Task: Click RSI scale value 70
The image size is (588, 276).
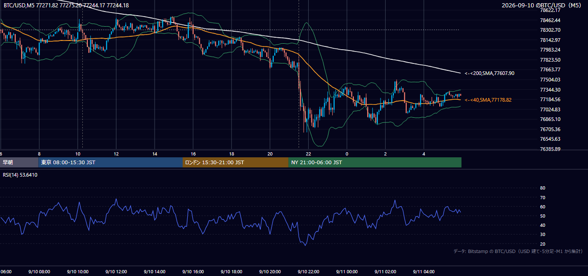Action: tap(542, 197)
